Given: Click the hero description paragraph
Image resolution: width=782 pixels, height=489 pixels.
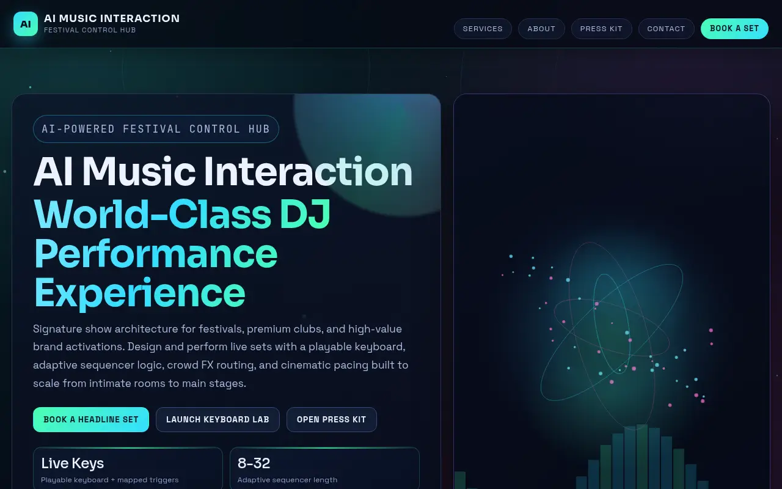Looking at the screenshot, I should pyautogui.click(x=220, y=356).
